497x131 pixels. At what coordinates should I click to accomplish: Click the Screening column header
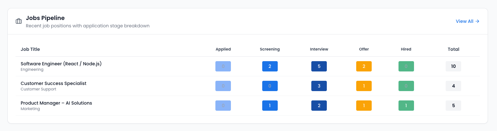click(x=270, y=49)
